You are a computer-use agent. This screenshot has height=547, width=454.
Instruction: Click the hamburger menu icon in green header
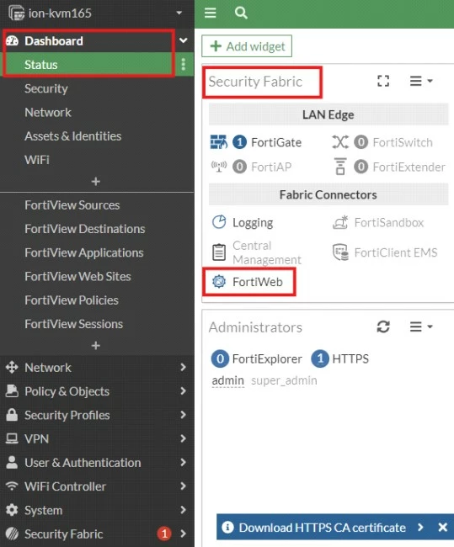click(x=211, y=13)
